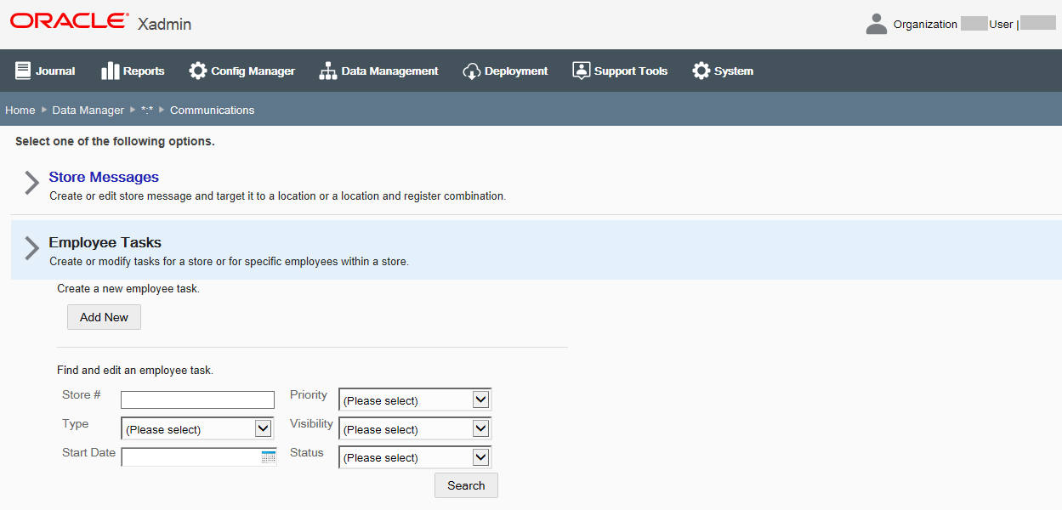Click the Journal navigation icon
1062x510 pixels.
(23, 71)
